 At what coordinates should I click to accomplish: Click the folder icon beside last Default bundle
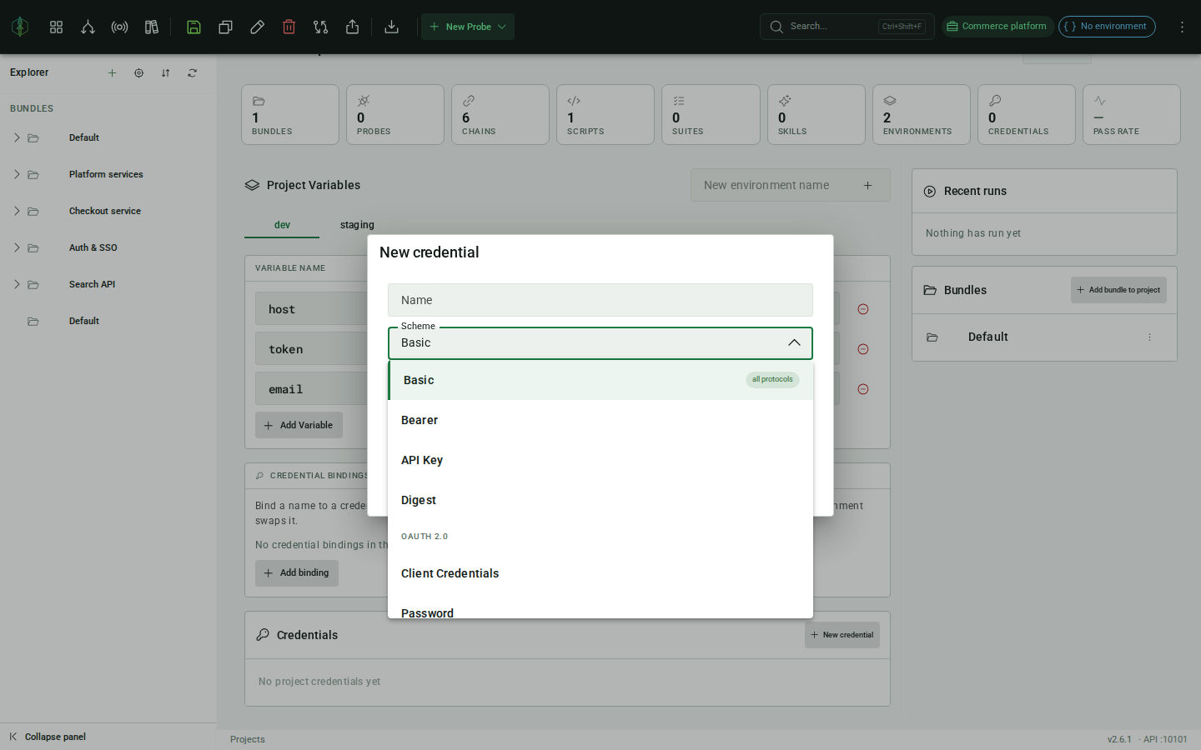(33, 321)
